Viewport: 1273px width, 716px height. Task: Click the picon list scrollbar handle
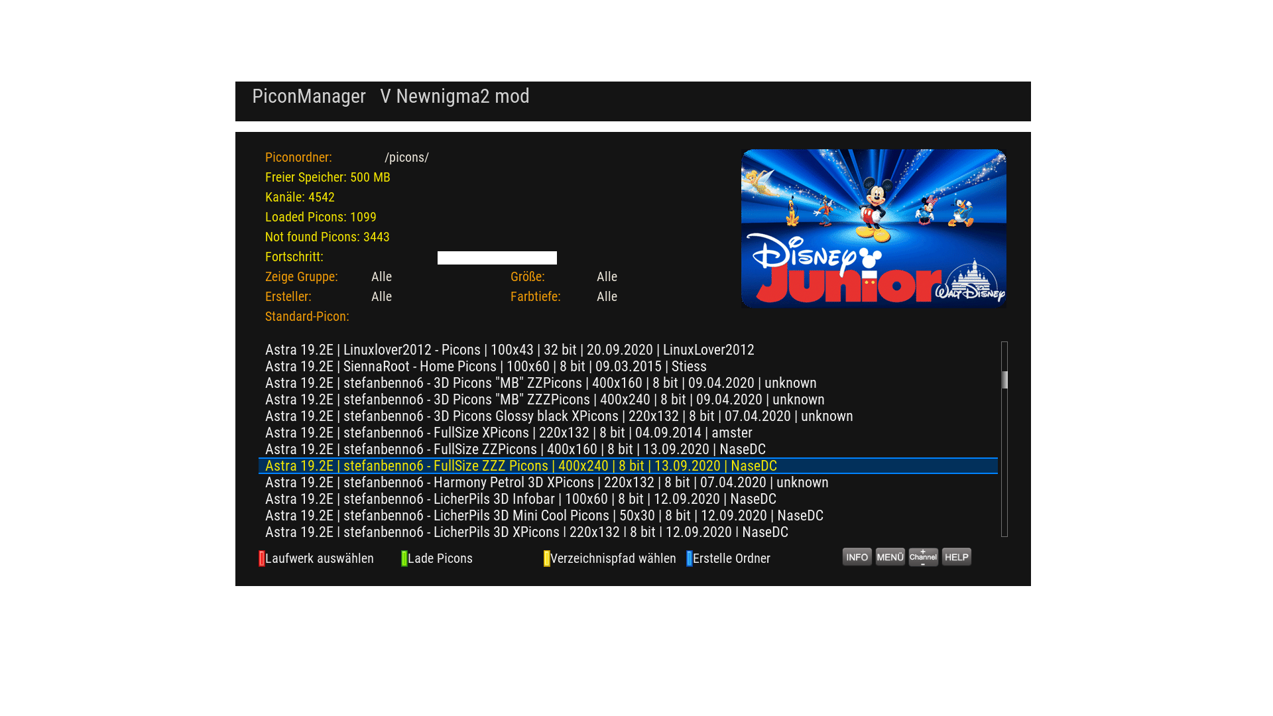[x=1004, y=380]
